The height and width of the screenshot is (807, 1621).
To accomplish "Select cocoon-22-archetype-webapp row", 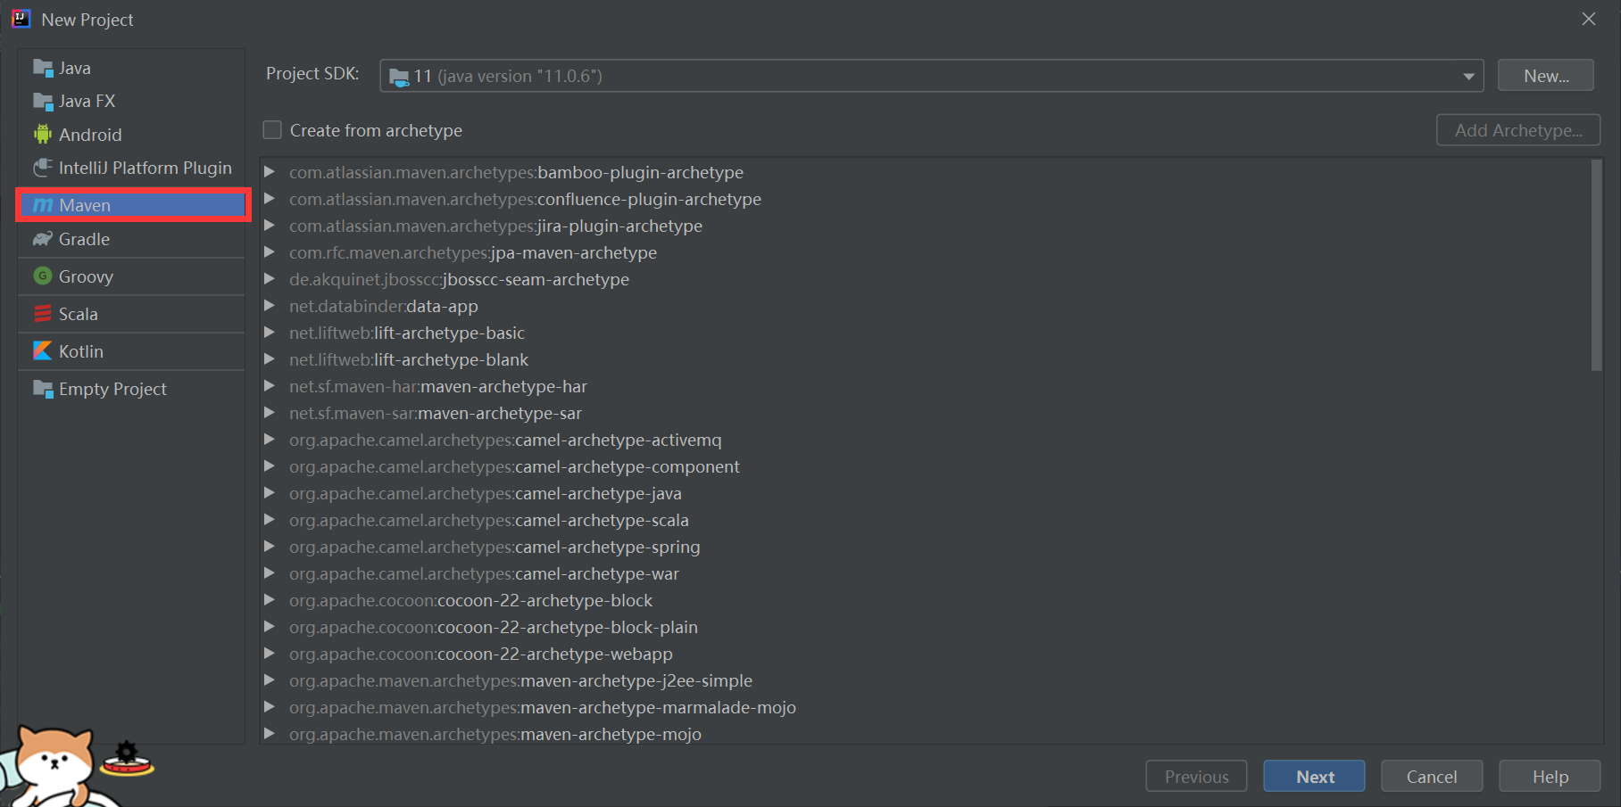I will (x=925, y=654).
